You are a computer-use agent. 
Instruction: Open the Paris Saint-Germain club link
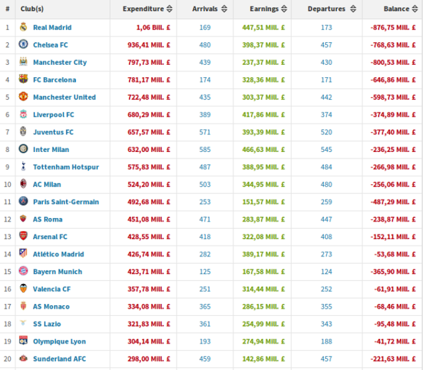(66, 202)
